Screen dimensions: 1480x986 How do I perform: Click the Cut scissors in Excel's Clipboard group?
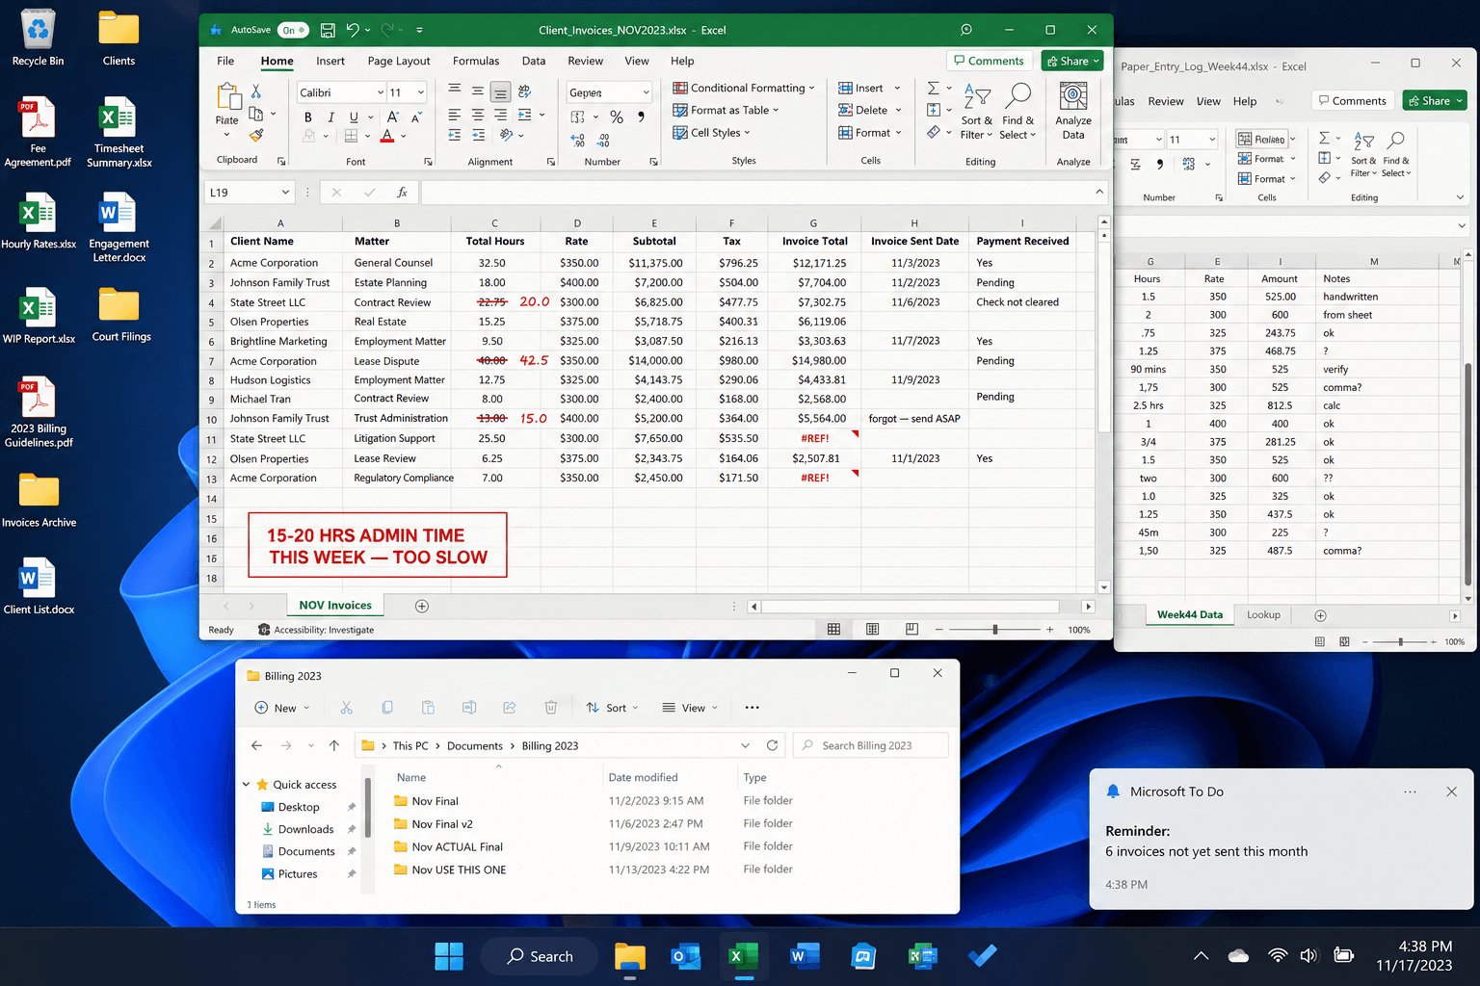[x=256, y=91]
